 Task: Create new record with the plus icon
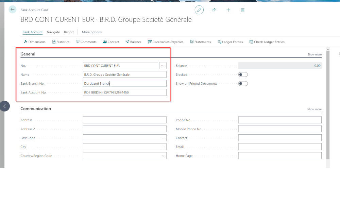coord(228,10)
